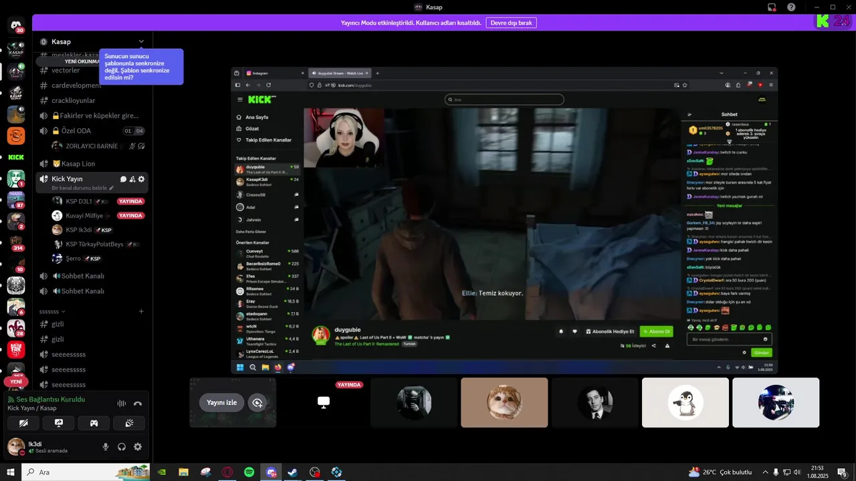Turn on camera in voice panel
Viewport: 856px width, 481px height.
click(23, 423)
